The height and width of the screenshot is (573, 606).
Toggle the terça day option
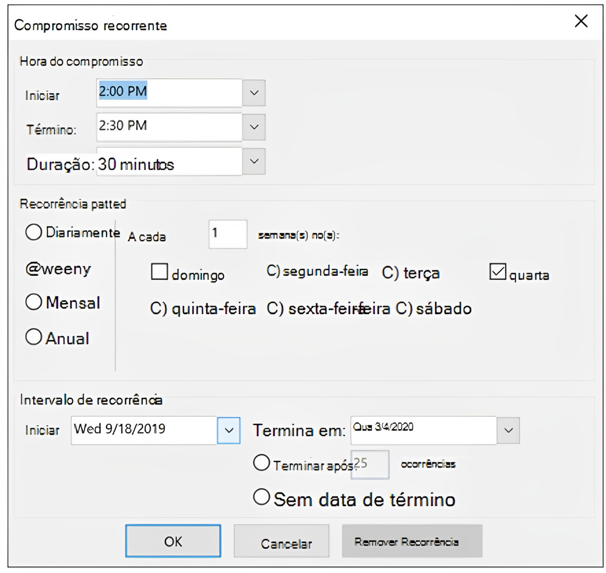pyautogui.click(x=390, y=273)
